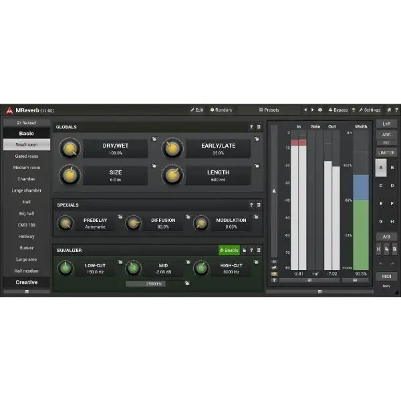Choose the Big hall preset
This screenshot has height=401, width=401.
click(x=27, y=213)
